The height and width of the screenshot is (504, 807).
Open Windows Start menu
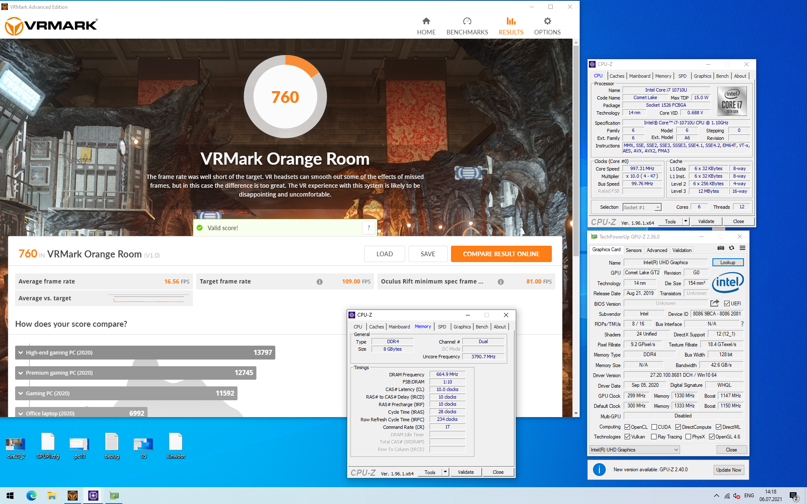click(x=10, y=496)
